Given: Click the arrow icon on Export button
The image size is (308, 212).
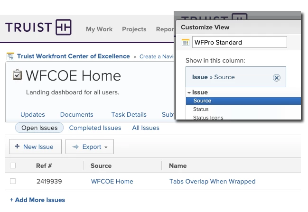Looking at the screenshot, I should pyautogui.click(x=75, y=147).
